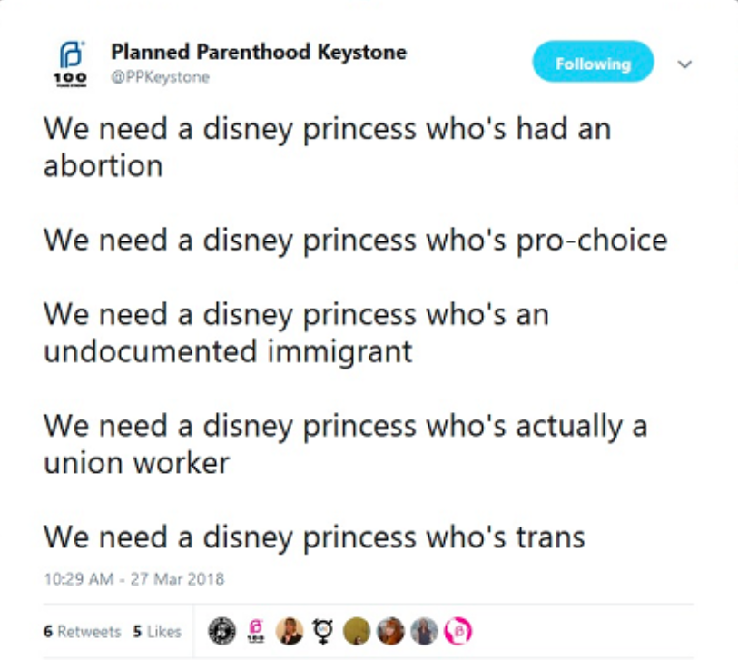This screenshot has width=738, height=660.
Task: Click the tweet line about undocumented immigrant
Action: tap(296, 332)
